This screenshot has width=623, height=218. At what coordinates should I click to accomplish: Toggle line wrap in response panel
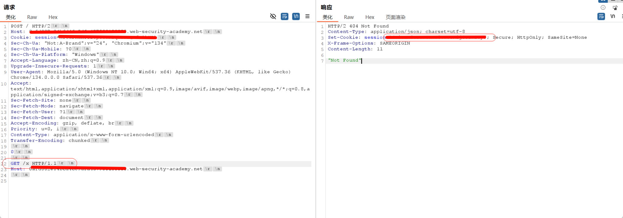click(x=601, y=16)
